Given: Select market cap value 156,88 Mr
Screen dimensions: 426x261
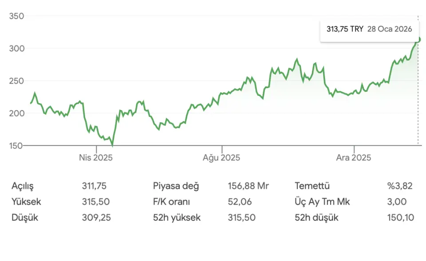Looking at the screenshot, I should click(248, 186).
